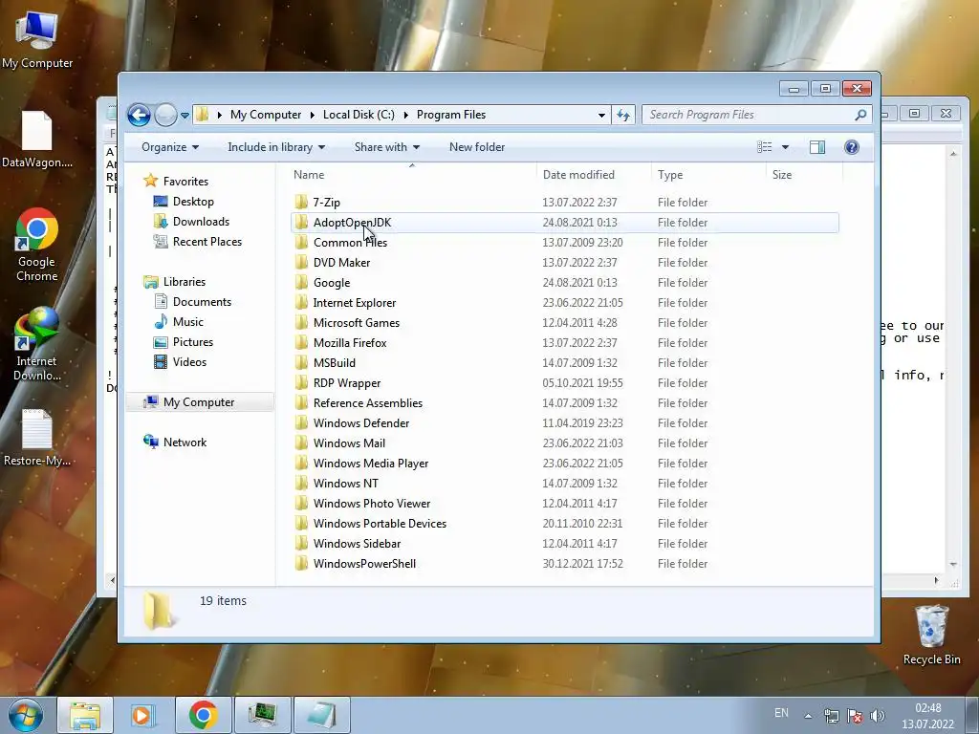Click the Reference Assemblies folder name
The height and width of the screenshot is (734, 979).
(368, 403)
